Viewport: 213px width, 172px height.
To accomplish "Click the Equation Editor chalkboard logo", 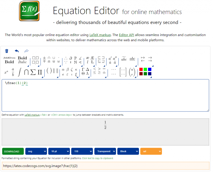I will [x=29, y=11].
